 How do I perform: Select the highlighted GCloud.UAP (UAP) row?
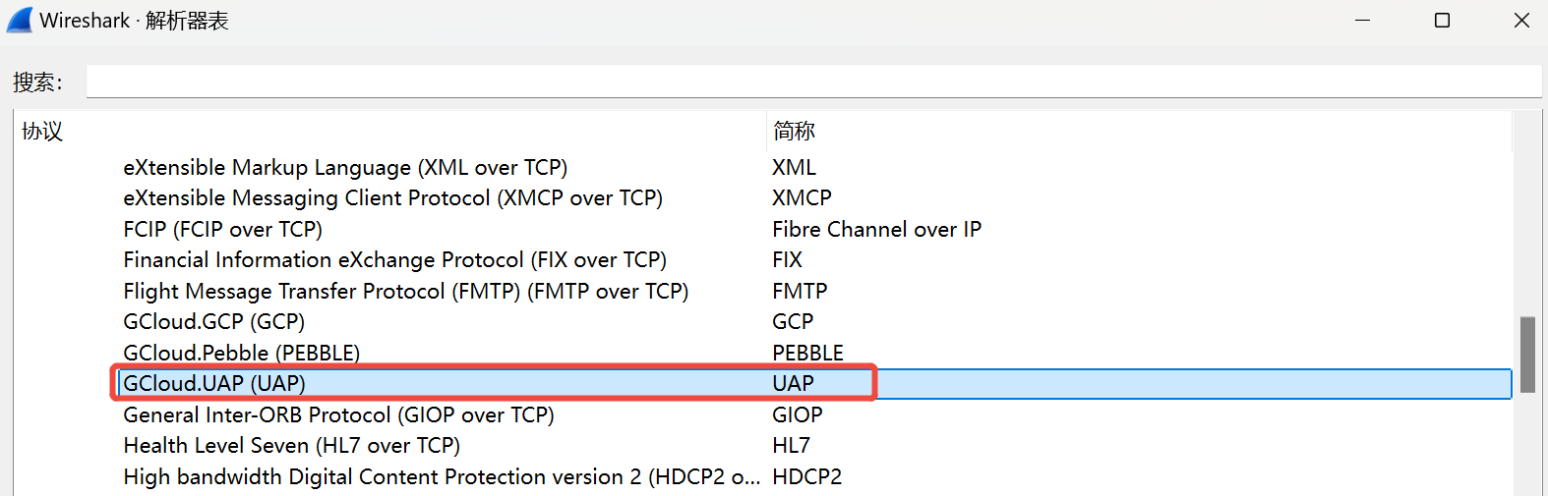coord(214,384)
